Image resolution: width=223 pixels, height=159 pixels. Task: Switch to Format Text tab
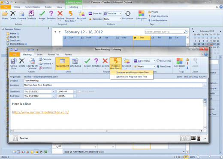click(x=54, y=55)
